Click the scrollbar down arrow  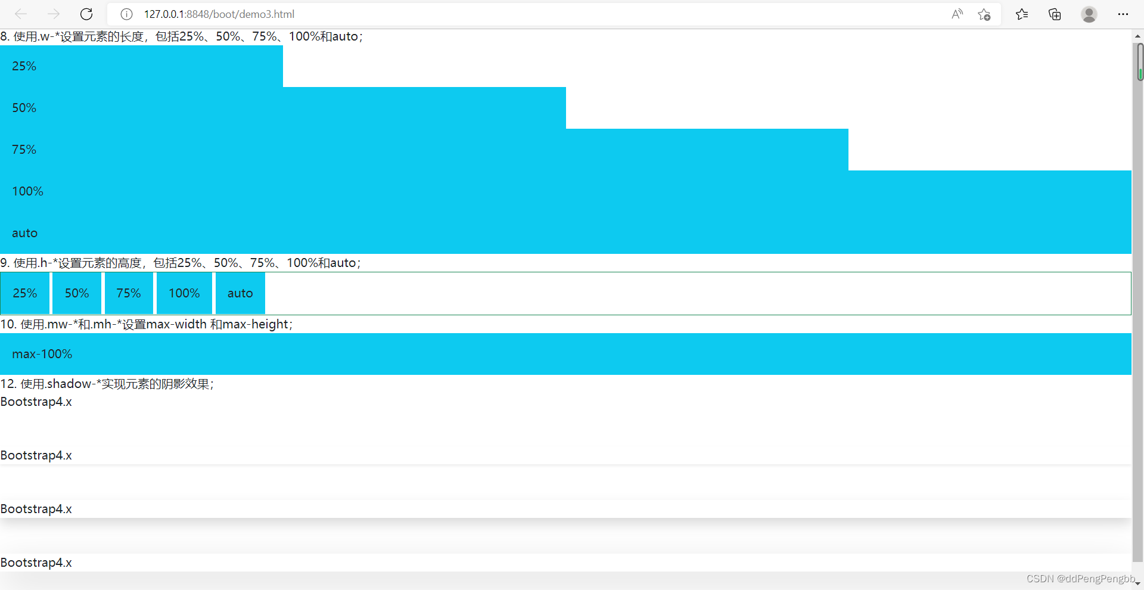1138,583
